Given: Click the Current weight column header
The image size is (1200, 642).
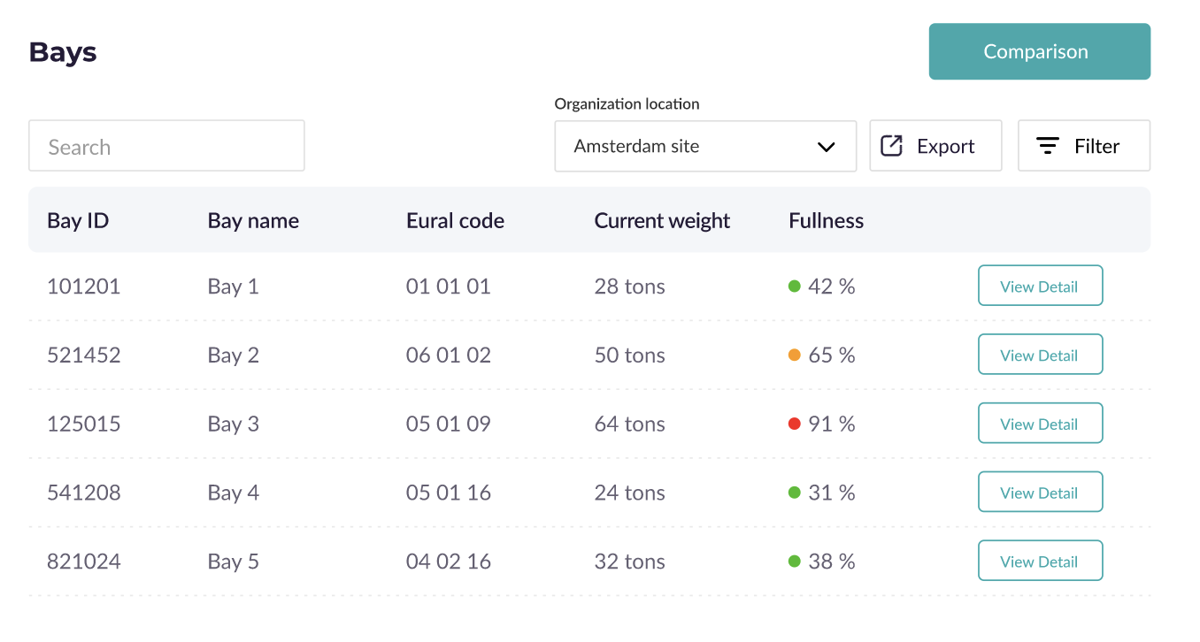Looking at the screenshot, I should pos(661,220).
